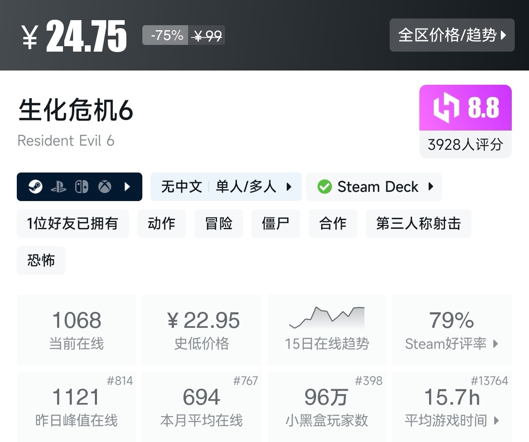The height and width of the screenshot is (442, 529).
Task: Click the Resident Evil 6 subtitle
Action: point(66,141)
